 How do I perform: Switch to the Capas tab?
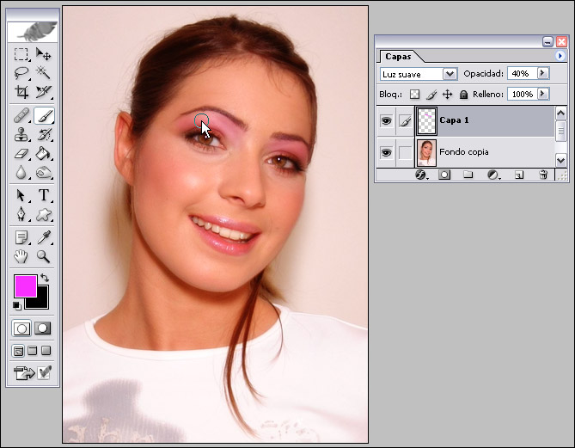pyautogui.click(x=398, y=57)
